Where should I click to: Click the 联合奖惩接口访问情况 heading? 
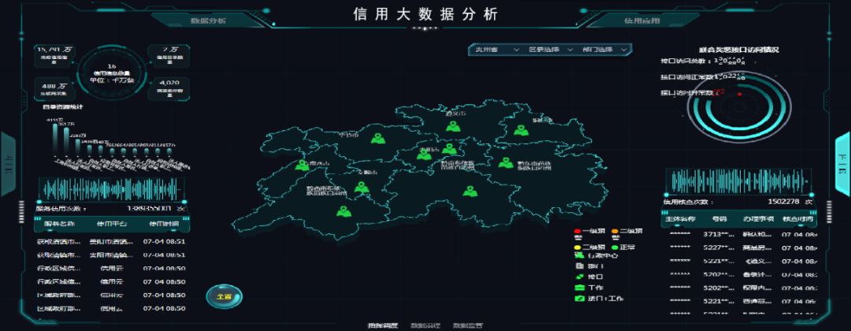pos(738,50)
